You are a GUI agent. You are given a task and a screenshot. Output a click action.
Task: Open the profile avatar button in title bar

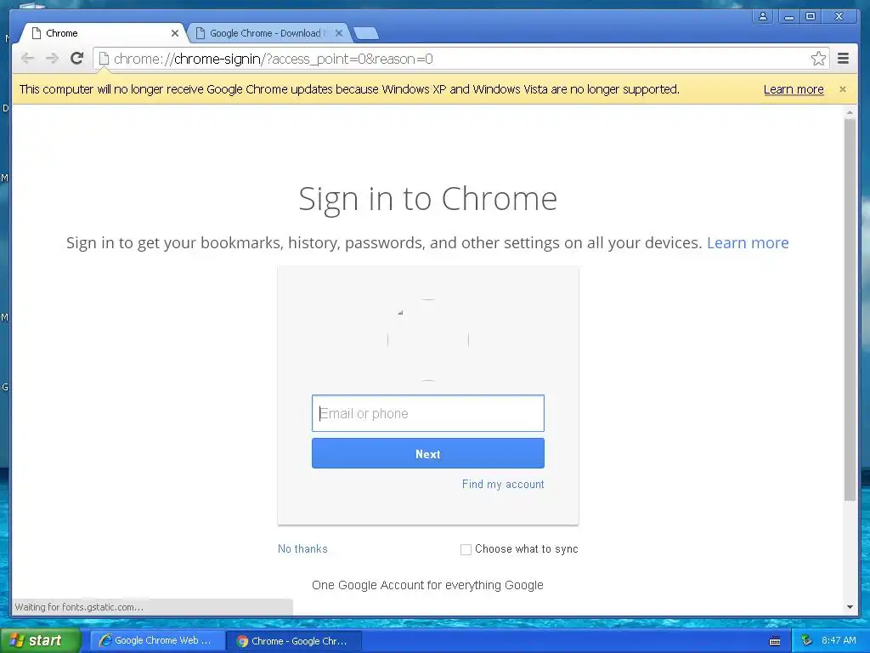point(763,16)
